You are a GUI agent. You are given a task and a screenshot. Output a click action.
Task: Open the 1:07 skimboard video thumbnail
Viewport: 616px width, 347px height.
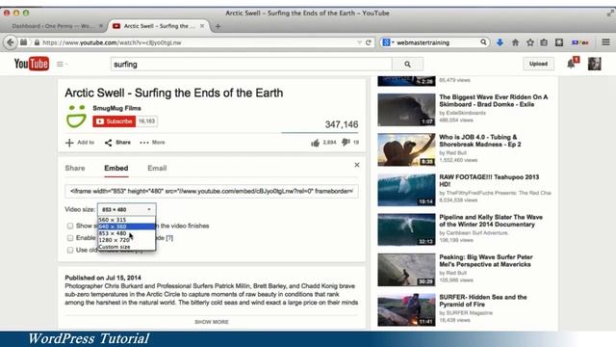point(406,110)
